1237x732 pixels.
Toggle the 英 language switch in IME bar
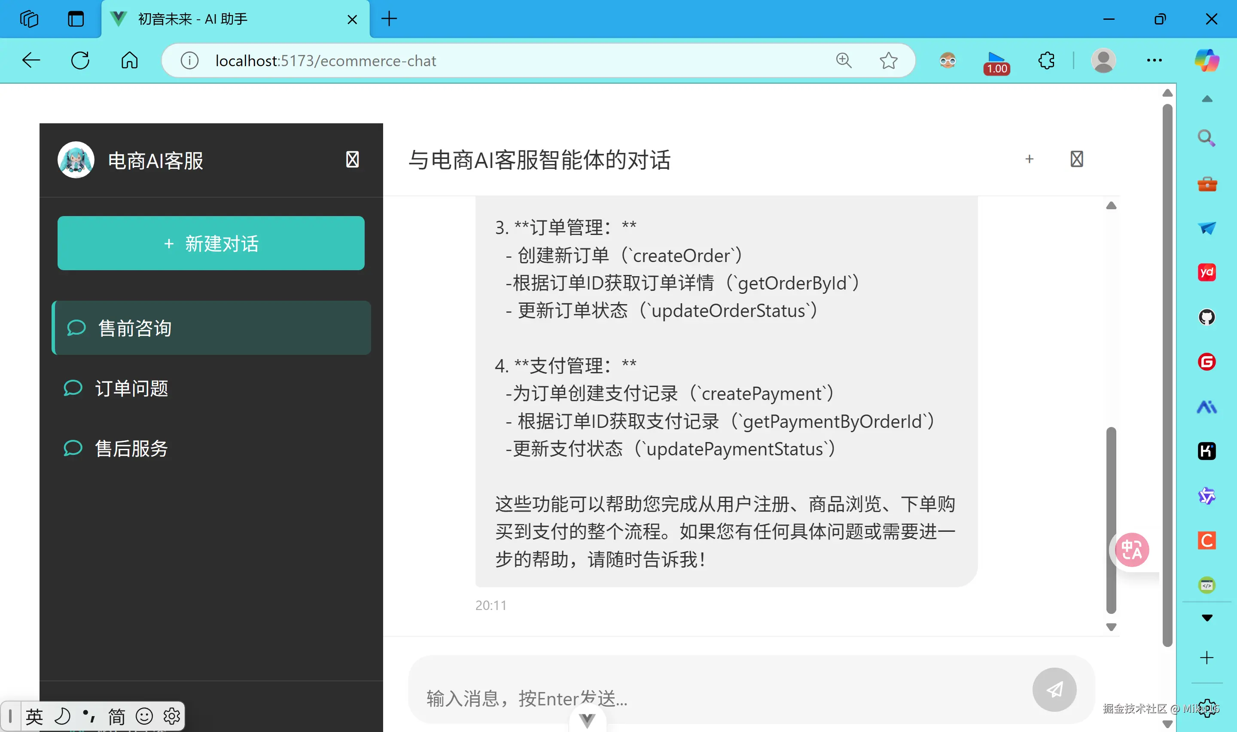34,716
